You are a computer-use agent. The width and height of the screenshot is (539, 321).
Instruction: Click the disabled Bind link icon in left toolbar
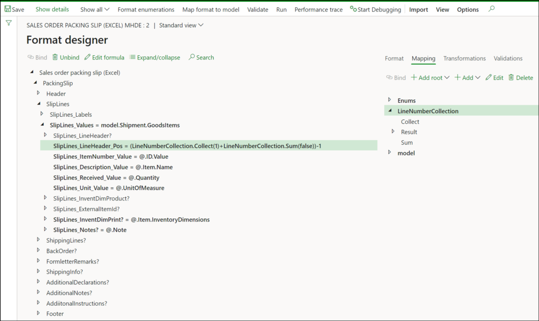[31, 57]
